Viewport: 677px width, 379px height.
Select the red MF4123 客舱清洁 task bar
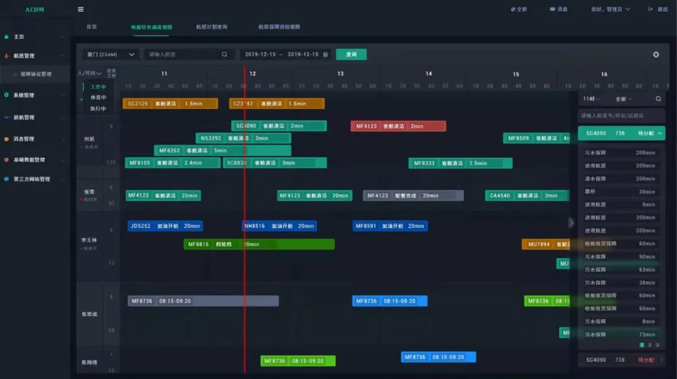click(398, 127)
